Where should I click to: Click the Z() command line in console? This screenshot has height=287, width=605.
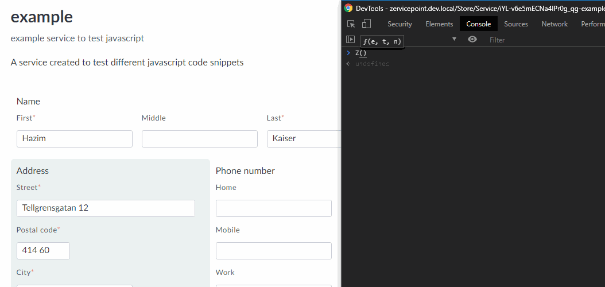360,53
